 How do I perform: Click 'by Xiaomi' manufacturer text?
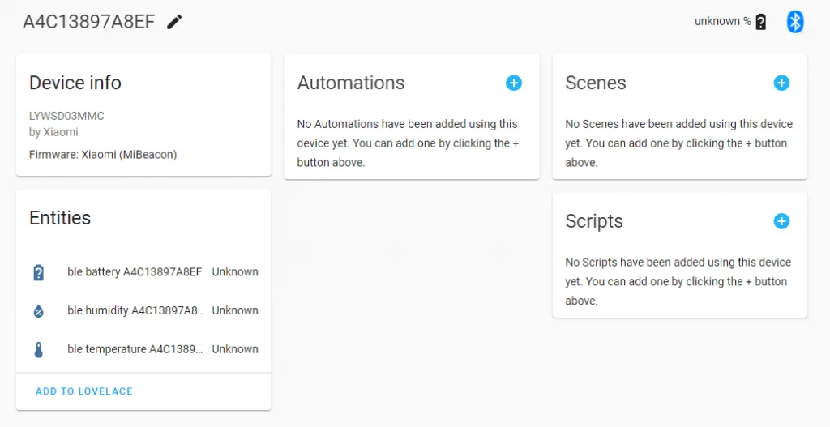coord(53,132)
